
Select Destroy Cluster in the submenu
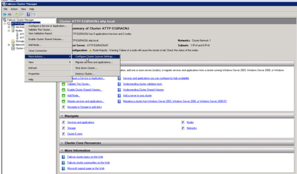pyautogui.click(x=96, y=74)
